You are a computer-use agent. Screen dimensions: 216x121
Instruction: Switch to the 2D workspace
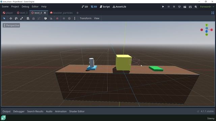(x=85, y=7)
